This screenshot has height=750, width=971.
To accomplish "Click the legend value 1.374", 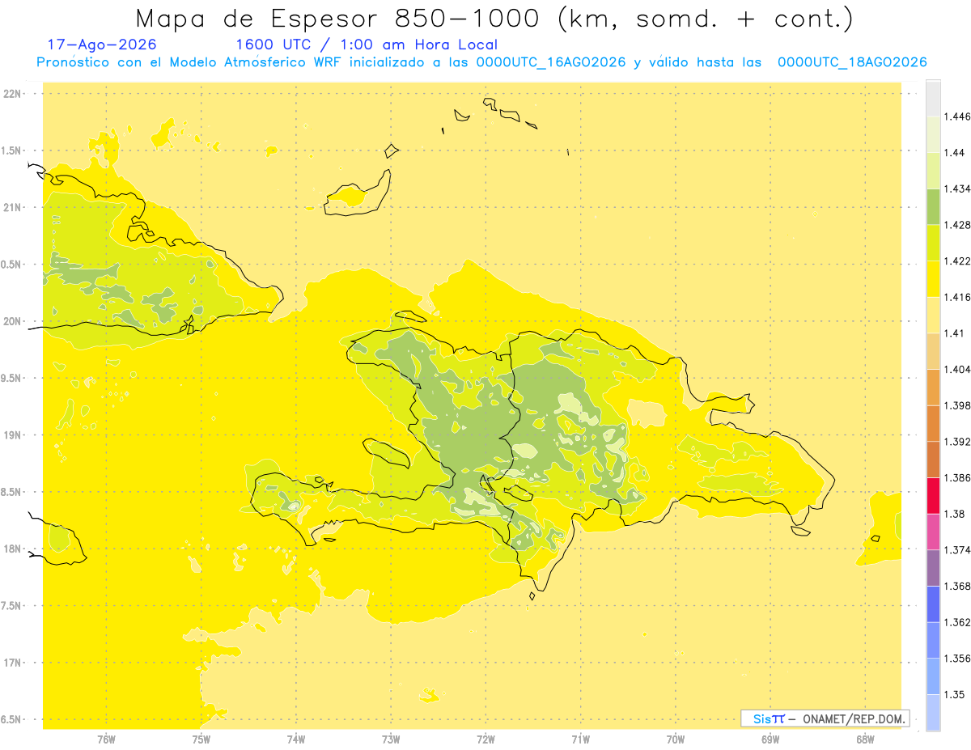I will pos(958,550).
